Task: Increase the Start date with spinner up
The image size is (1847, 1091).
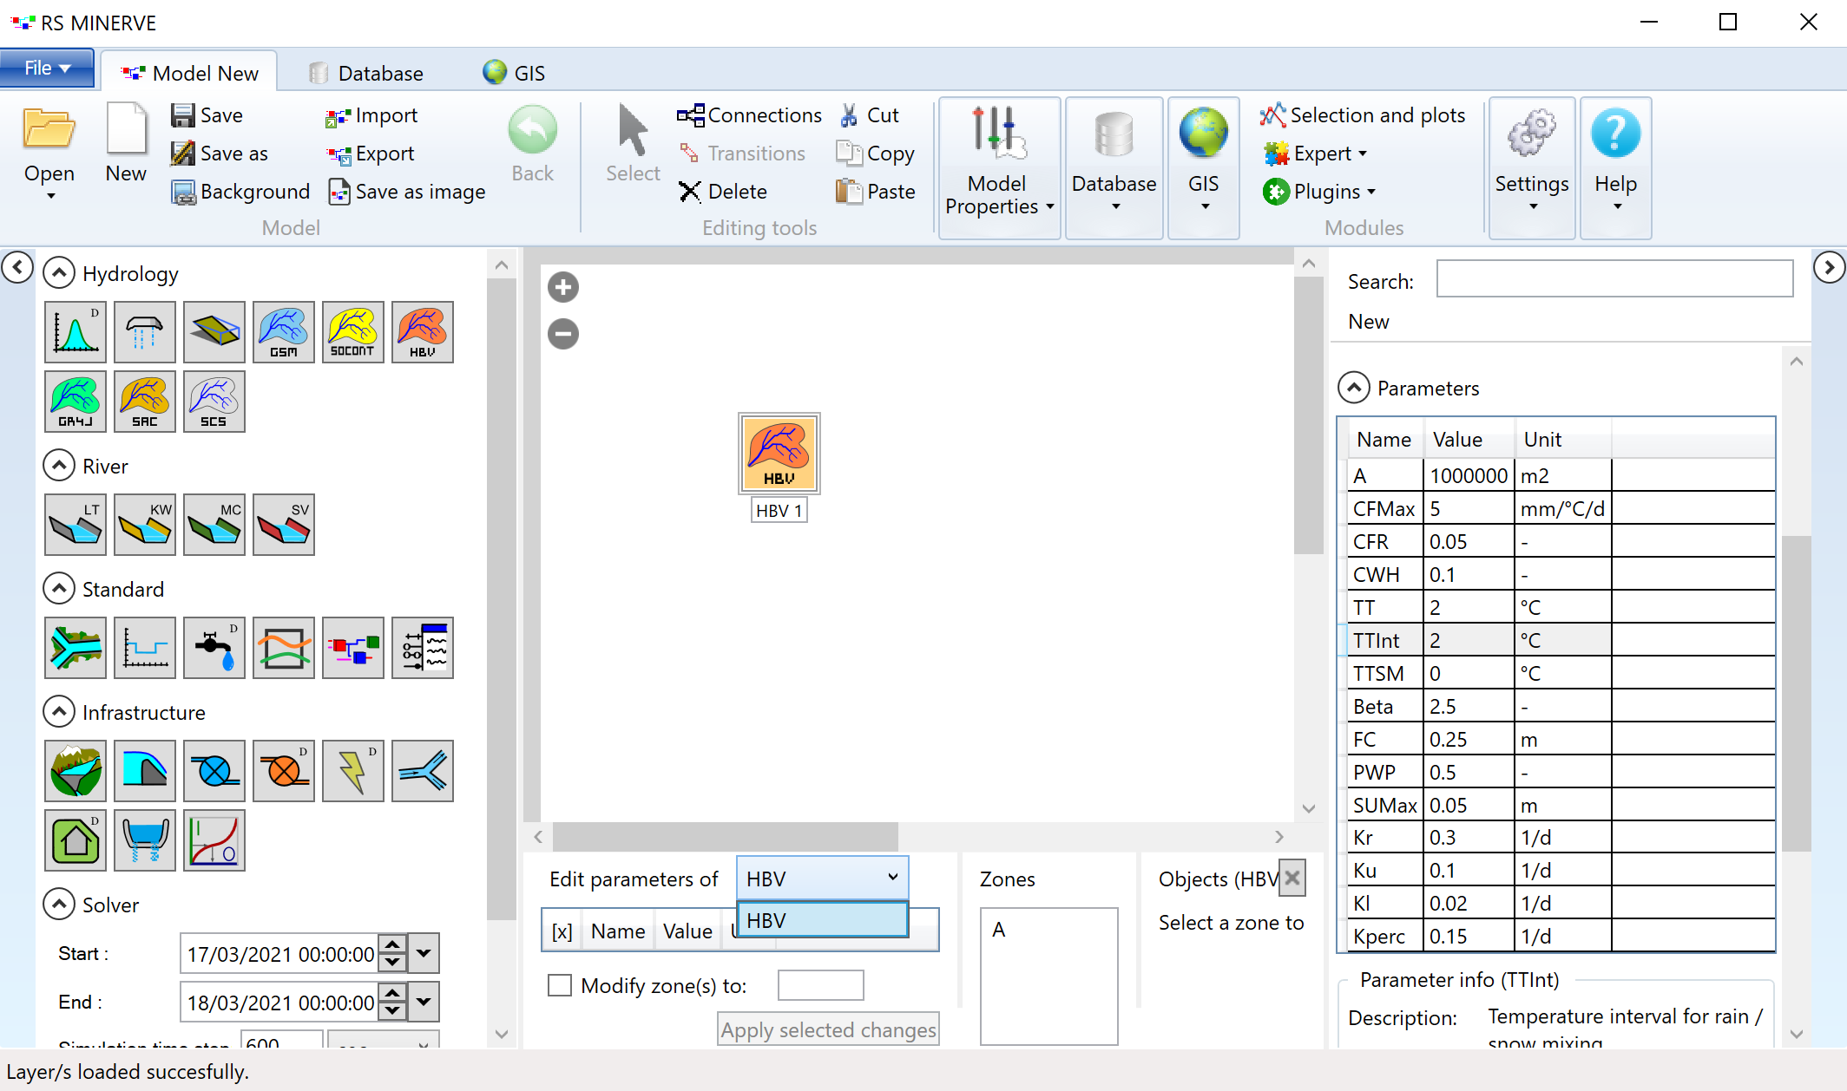Action: 393,944
